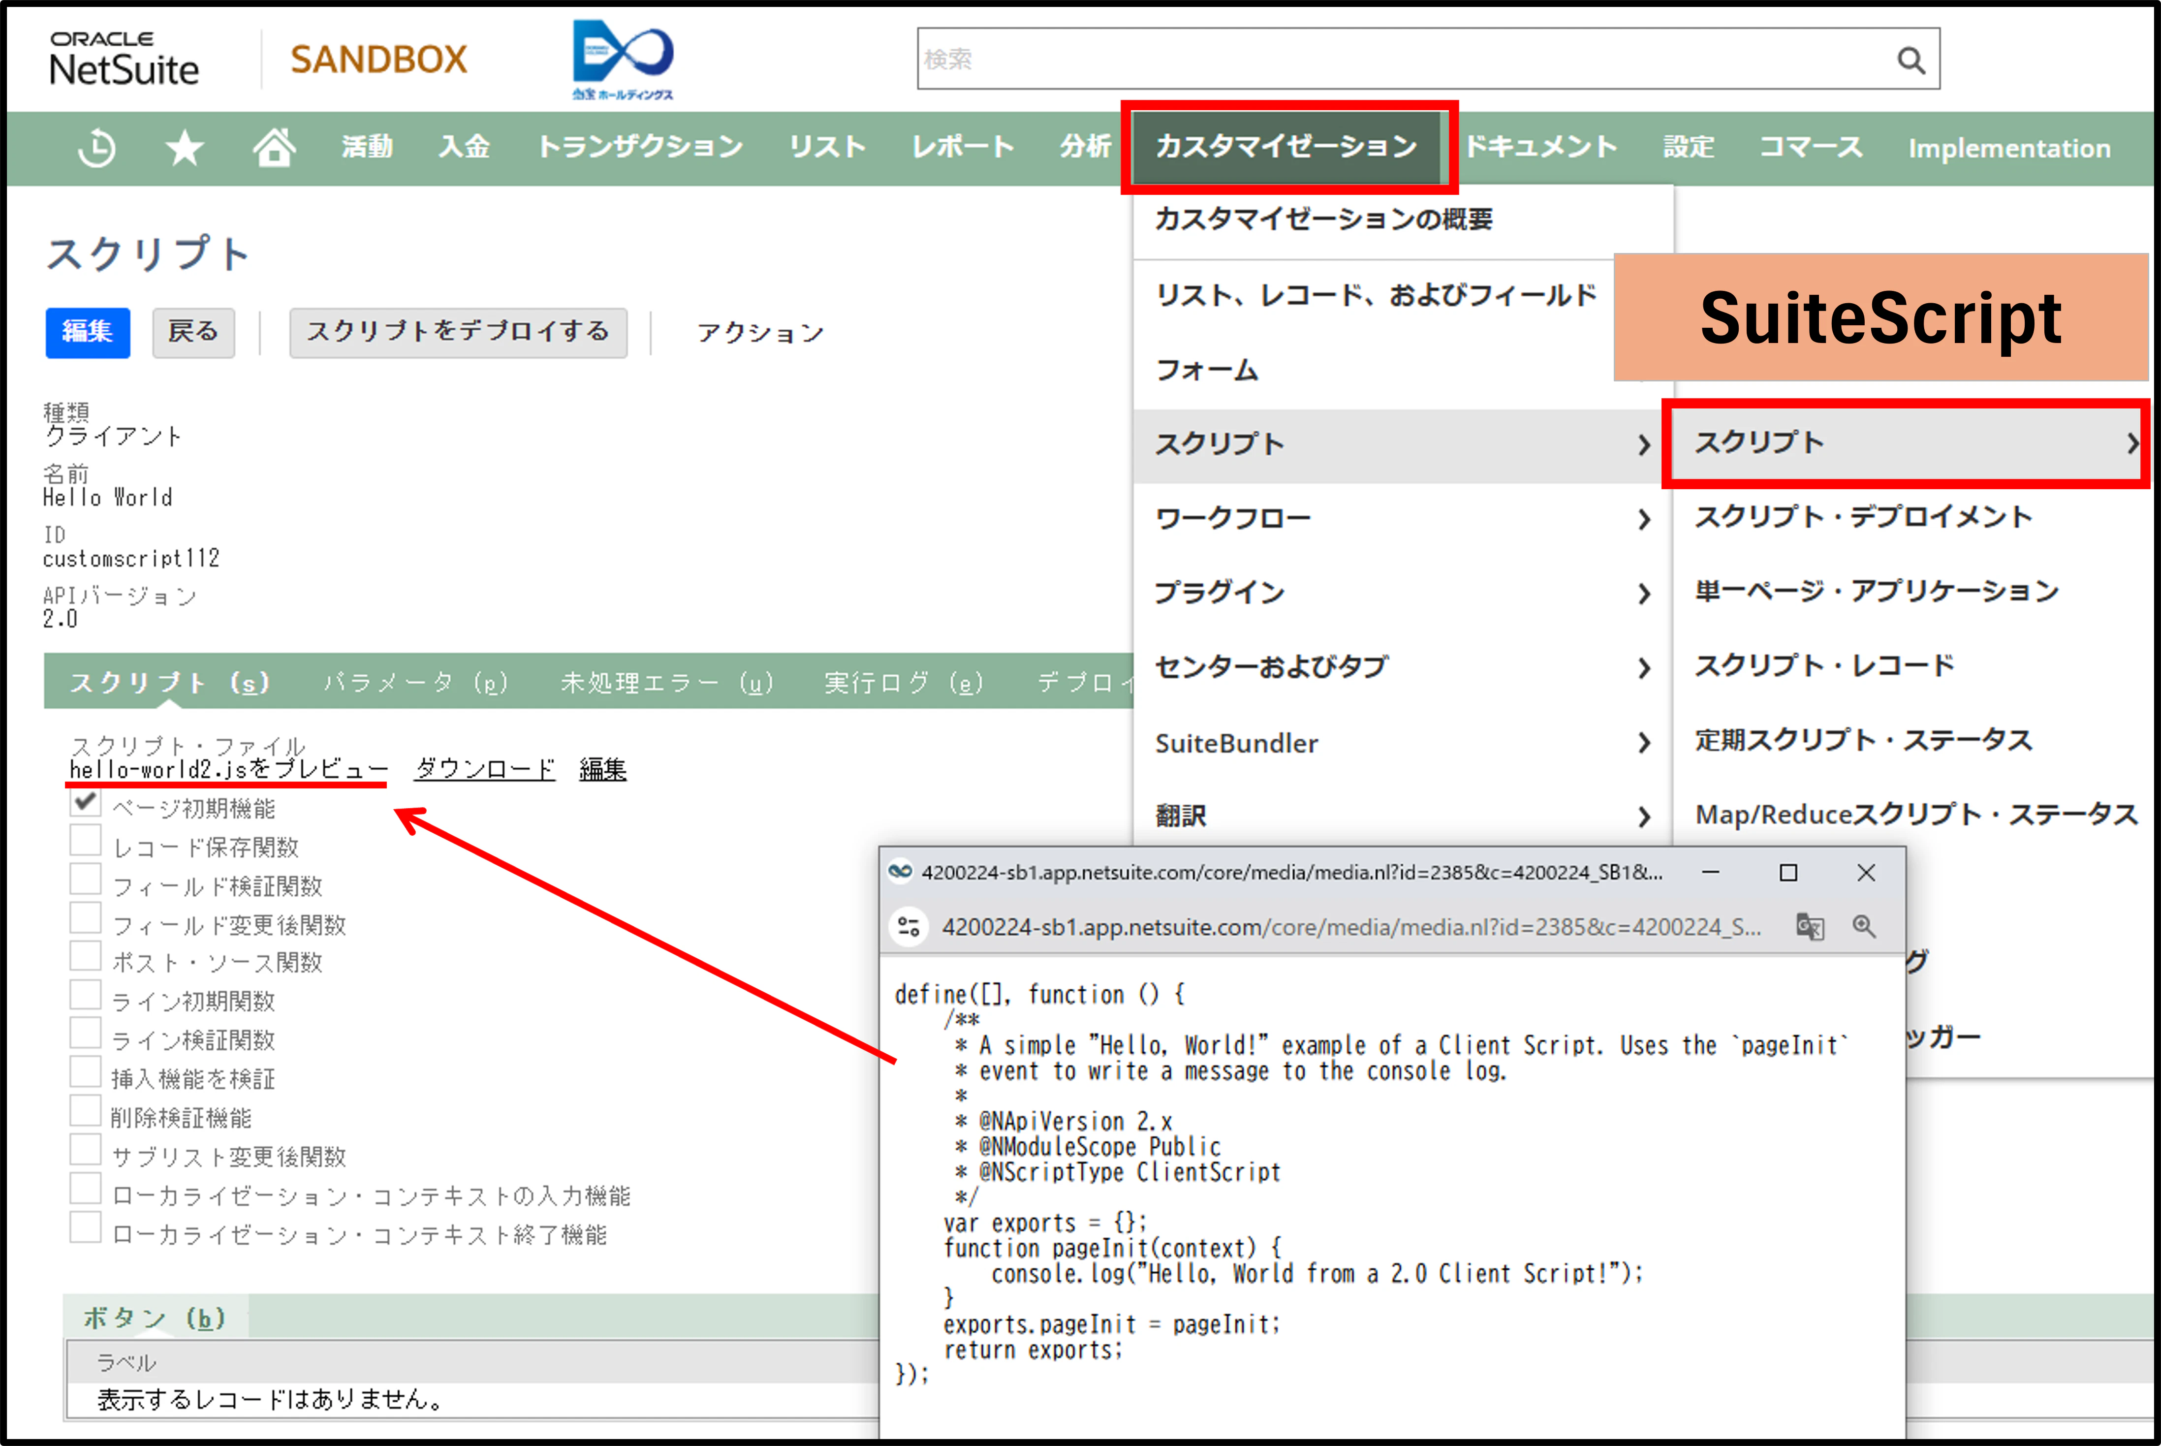The image size is (2161, 1446).
Task: Expand the プラグイン submenu
Action: tap(1644, 593)
